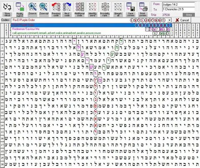Jump to the Next code
This screenshot has width=200, height=168.
[67, 9]
